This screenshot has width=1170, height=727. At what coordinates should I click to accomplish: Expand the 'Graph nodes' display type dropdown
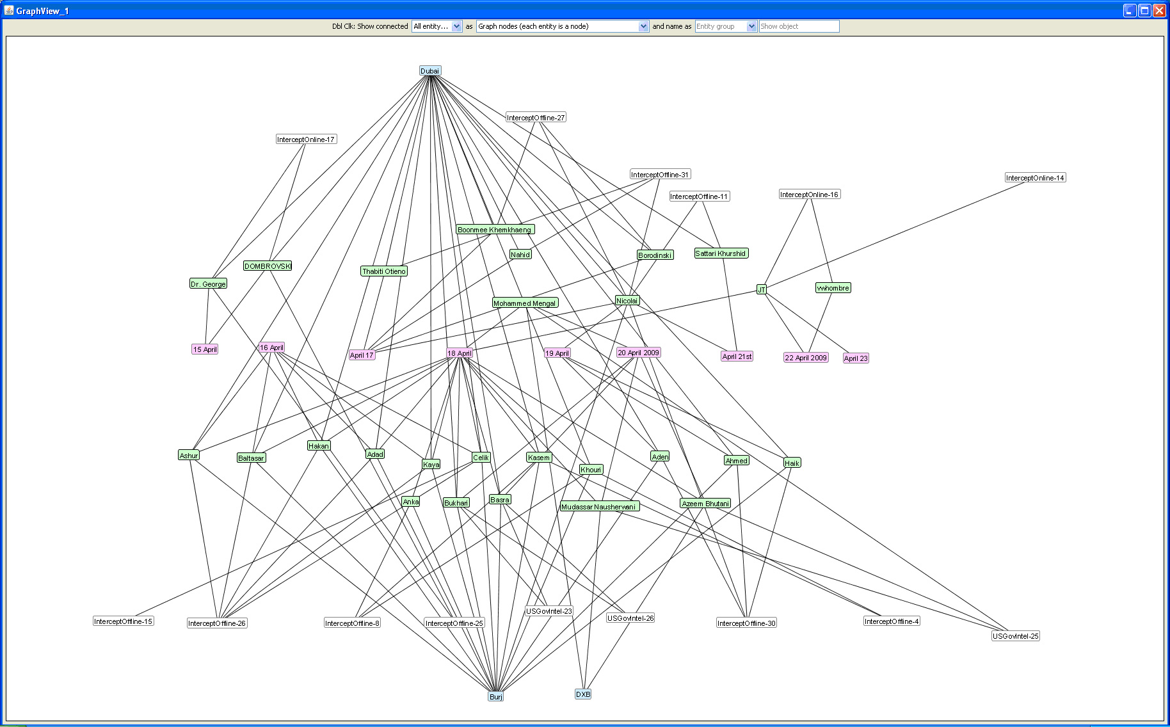tap(563, 26)
